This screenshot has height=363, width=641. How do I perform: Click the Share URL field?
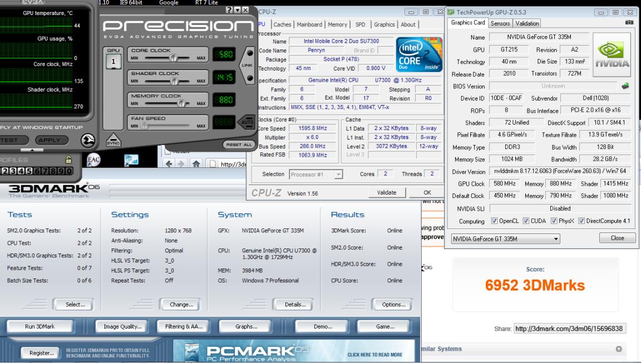(x=569, y=329)
